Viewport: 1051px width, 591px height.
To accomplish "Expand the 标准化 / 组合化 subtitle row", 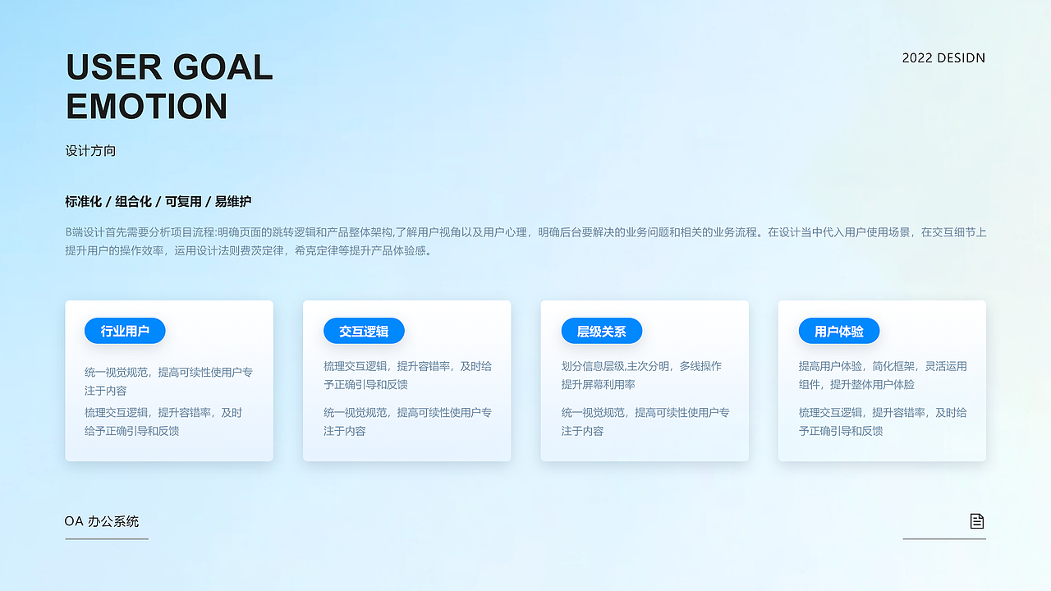I will tap(158, 201).
